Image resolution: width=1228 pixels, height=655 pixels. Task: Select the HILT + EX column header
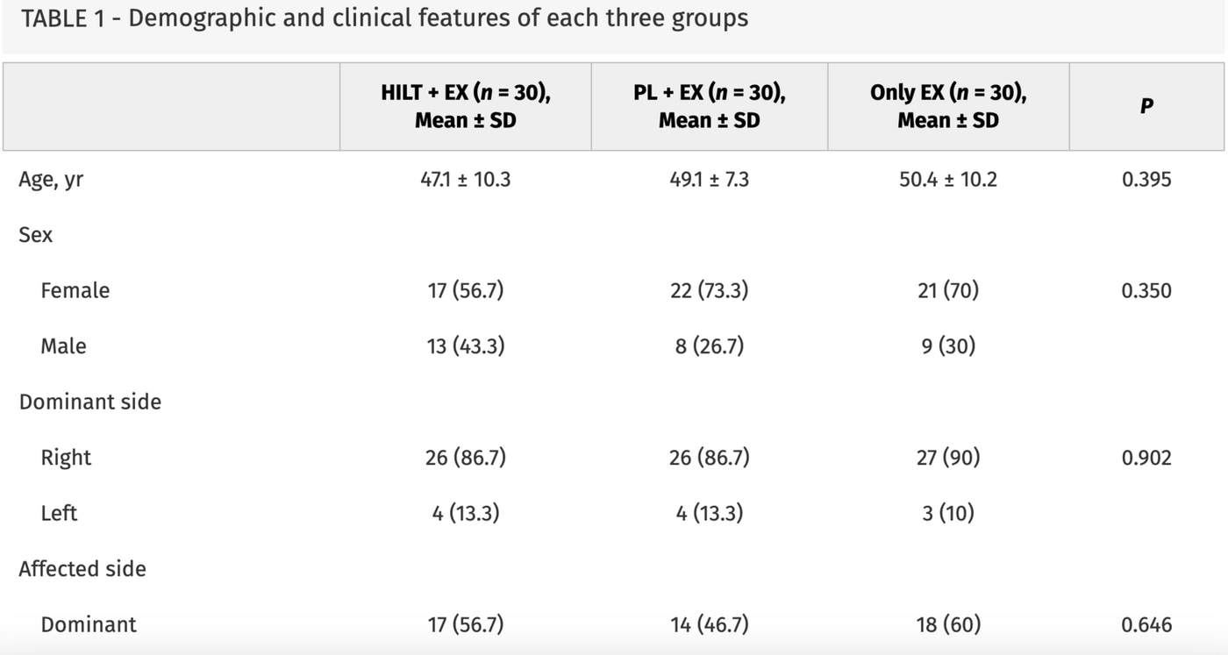[466, 106]
